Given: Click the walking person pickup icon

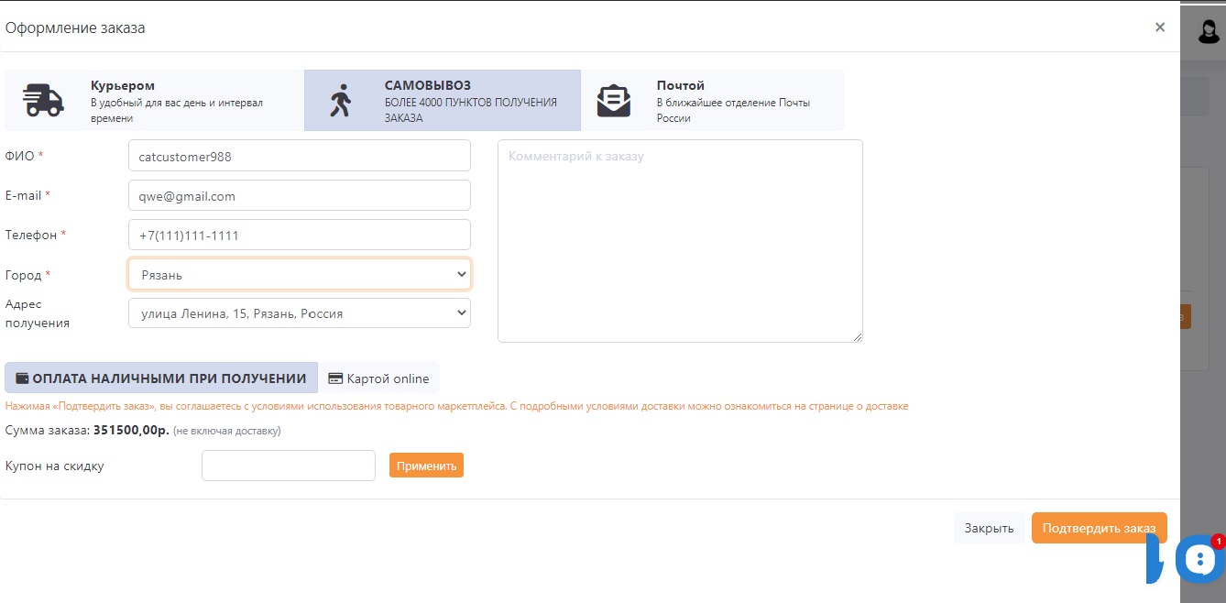Looking at the screenshot, I should [x=341, y=101].
